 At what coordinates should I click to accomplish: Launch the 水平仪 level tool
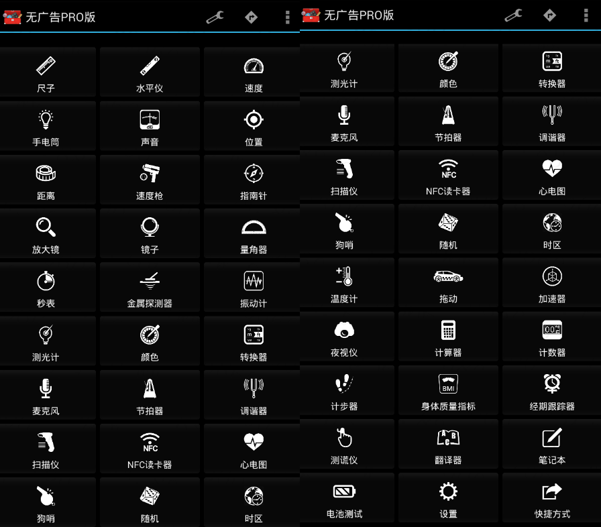coord(150,72)
